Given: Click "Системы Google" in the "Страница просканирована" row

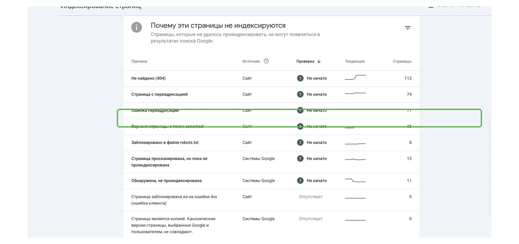Looking at the screenshot, I should pos(259,159).
